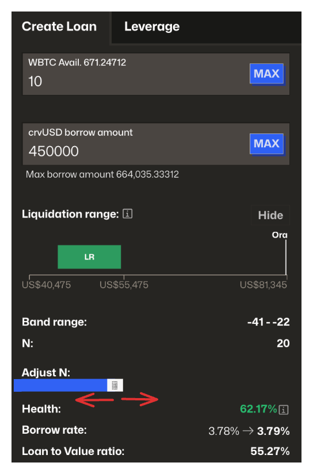
Task: Click the Oracle price marker line
Action: (x=286, y=258)
